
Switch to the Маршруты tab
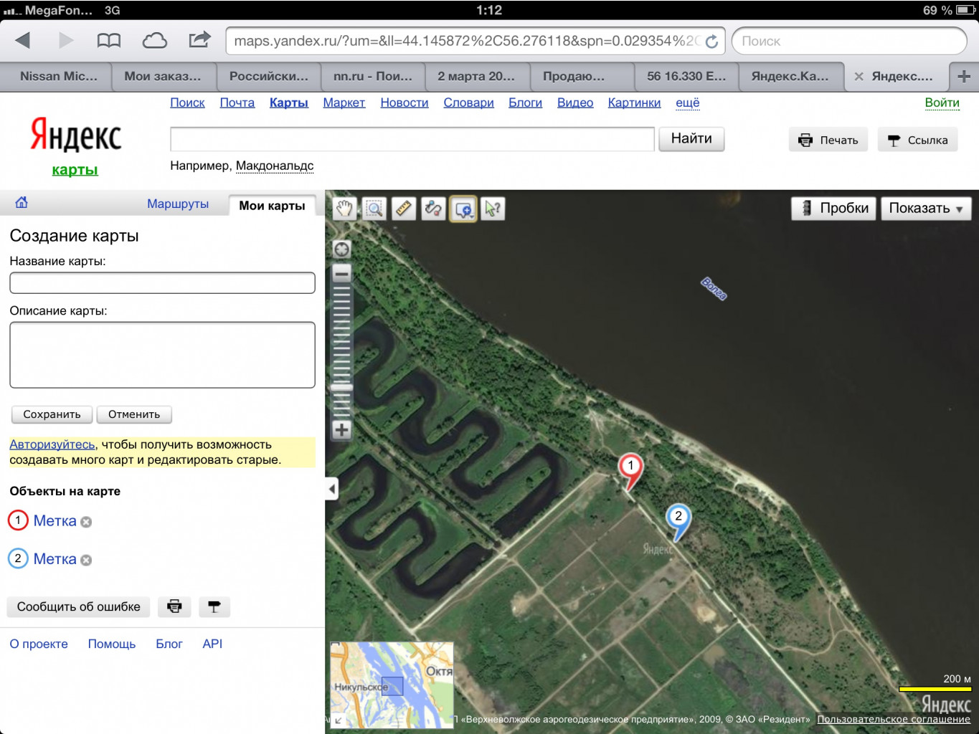(178, 204)
